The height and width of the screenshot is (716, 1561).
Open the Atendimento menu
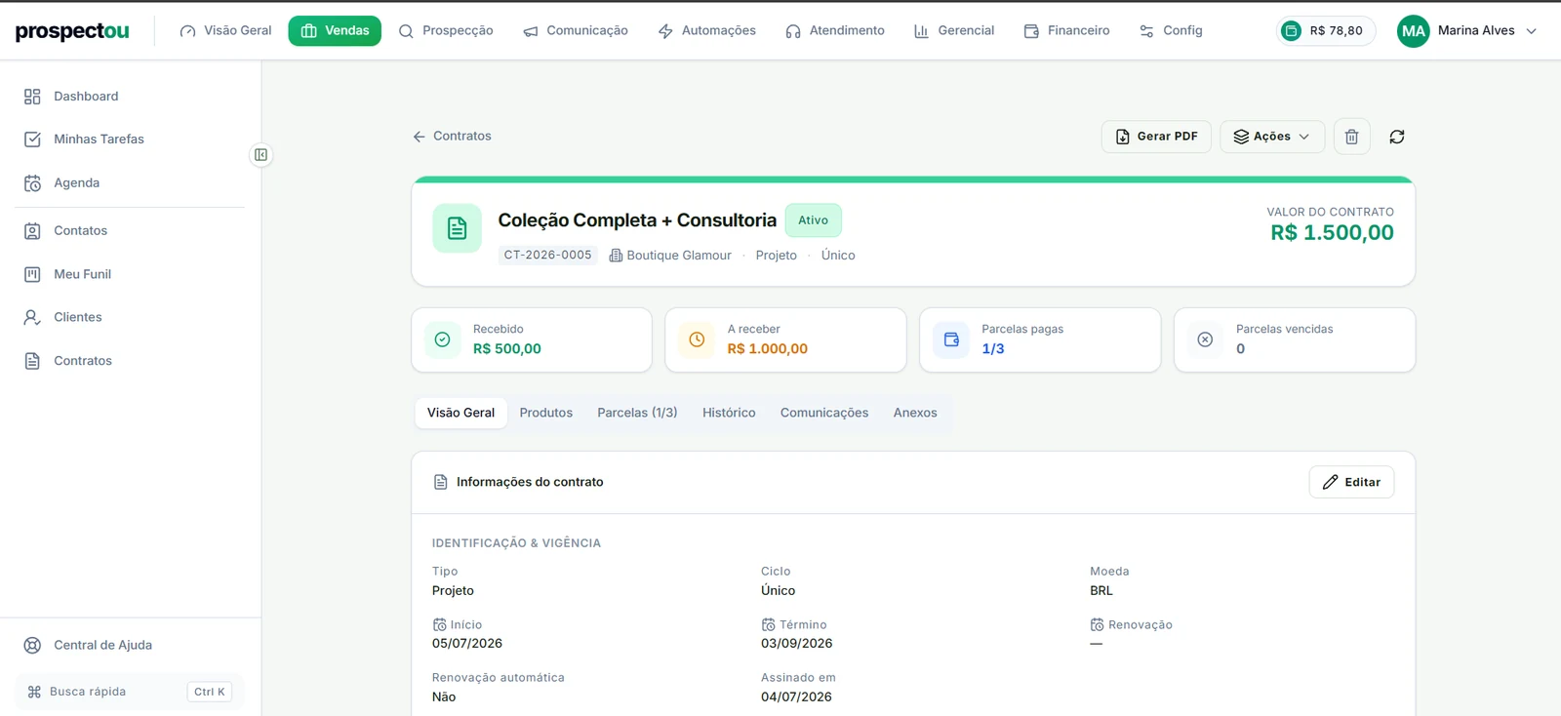coord(835,30)
